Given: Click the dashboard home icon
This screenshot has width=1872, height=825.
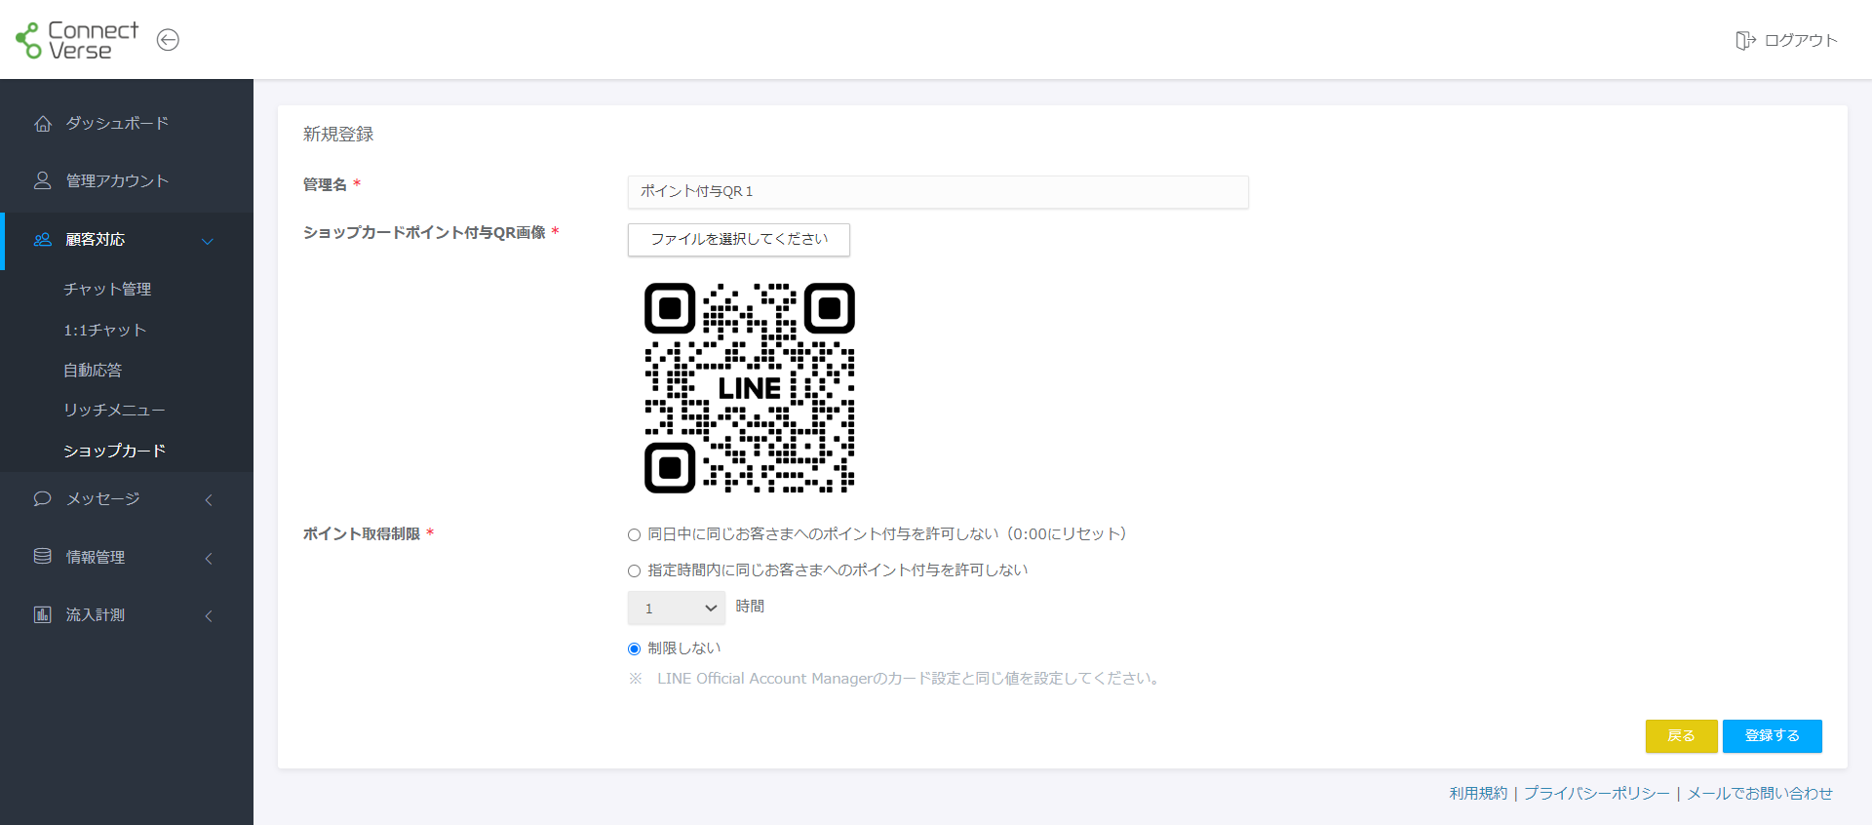Looking at the screenshot, I should [x=43, y=123].
